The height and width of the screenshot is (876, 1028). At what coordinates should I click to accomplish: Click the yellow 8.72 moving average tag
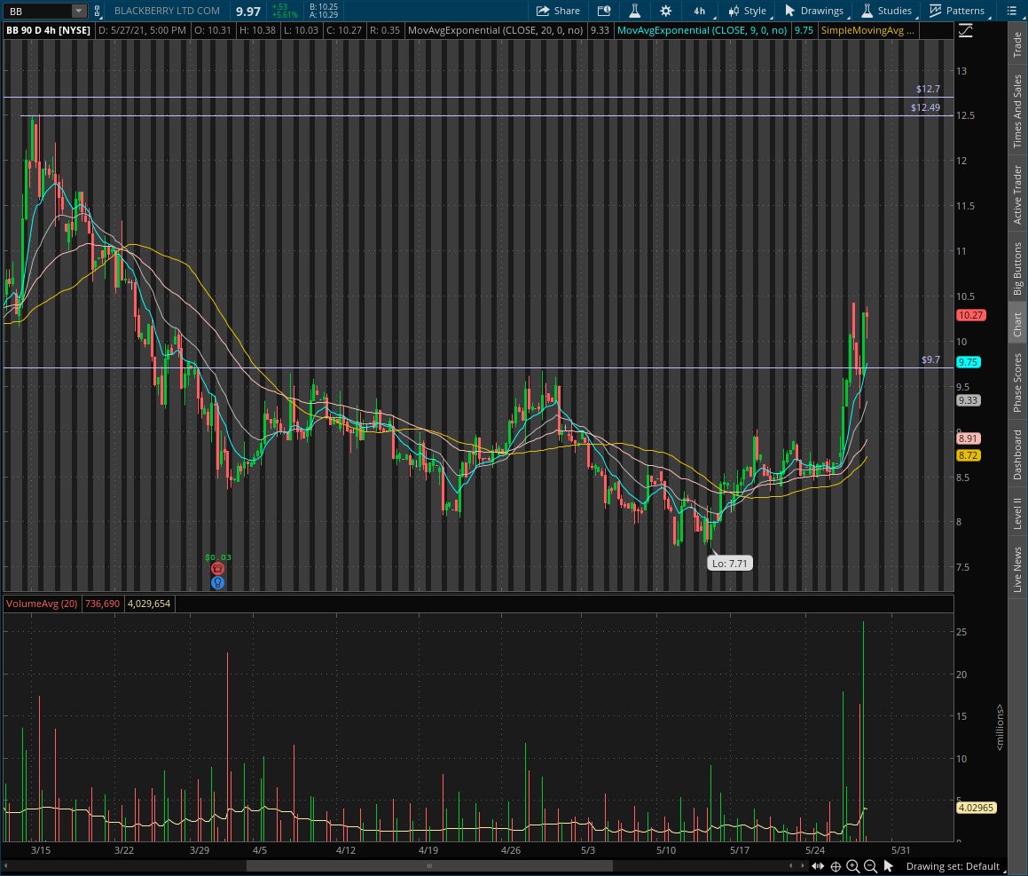point(969,455)
